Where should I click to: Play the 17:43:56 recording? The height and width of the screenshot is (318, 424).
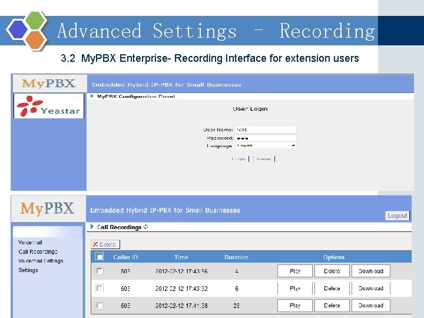coord(295,271)
